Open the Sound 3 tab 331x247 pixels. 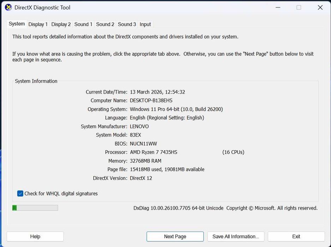pos(127,24)
